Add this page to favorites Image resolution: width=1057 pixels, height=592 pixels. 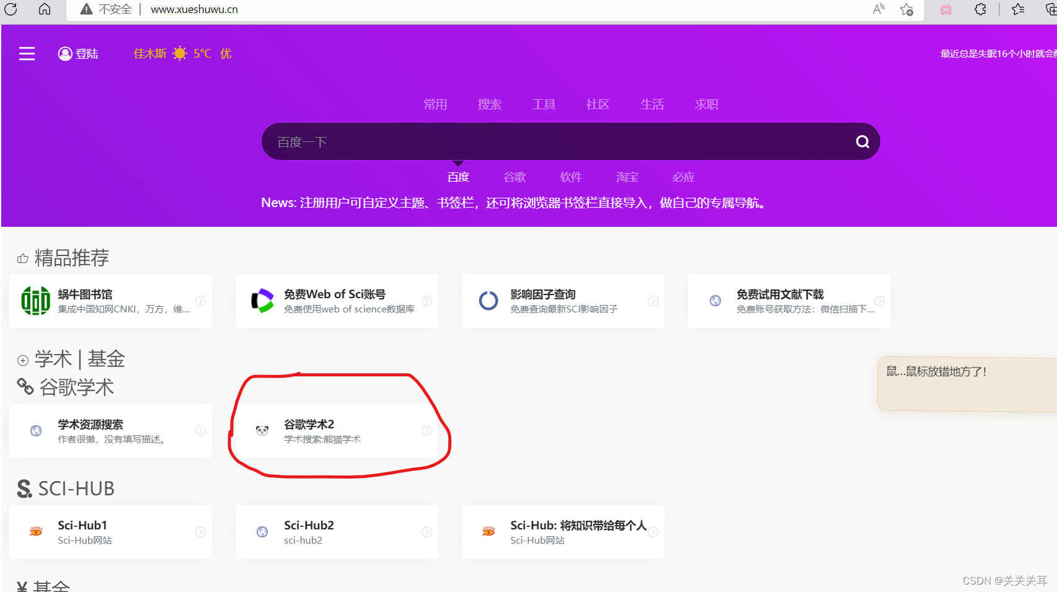(x=906, y=9)
